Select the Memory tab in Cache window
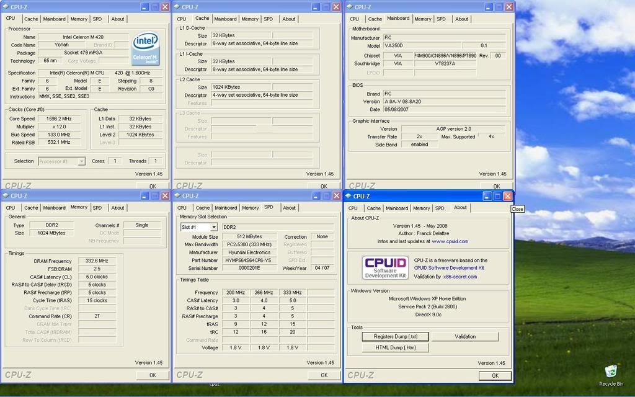The width and height of the screenshot is (635, 397). (250, 19)
